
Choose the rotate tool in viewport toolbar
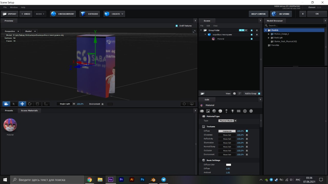(x=30, y=104)
